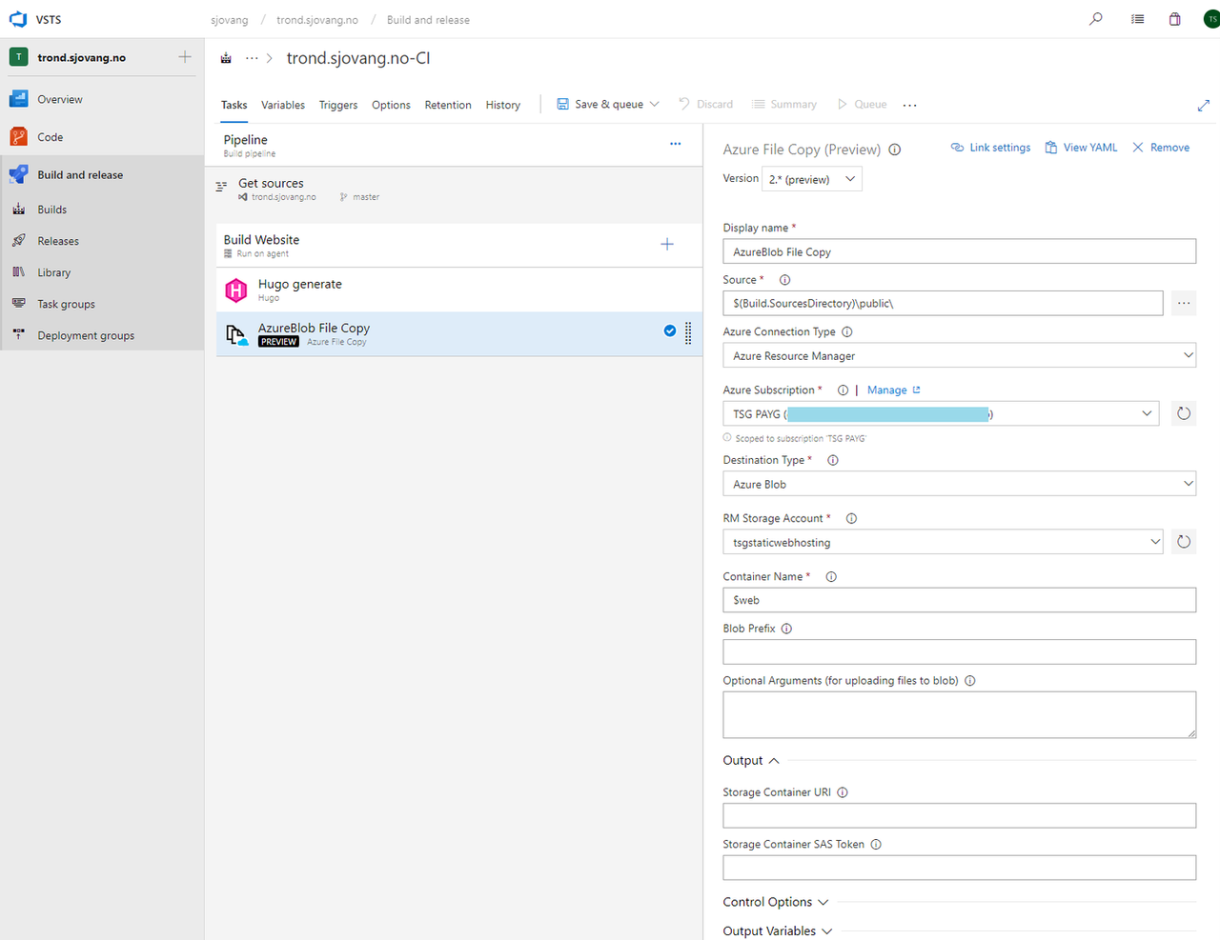Toggle full screen expand icon
The width and height of the screenshot is (1220, 940).
pos(1203,106)
